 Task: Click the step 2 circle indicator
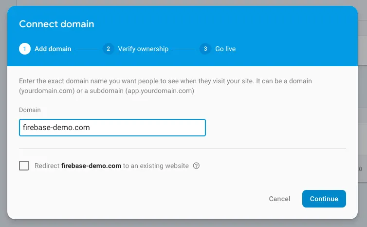[108, 49]
